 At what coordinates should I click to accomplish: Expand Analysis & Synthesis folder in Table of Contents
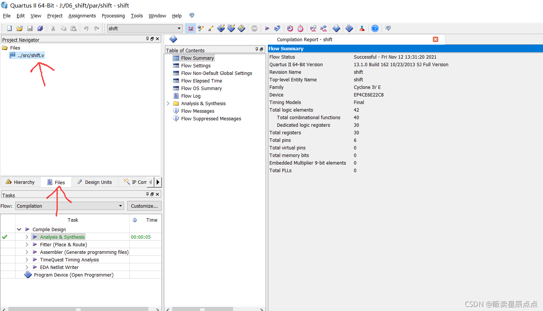point(168,103)
